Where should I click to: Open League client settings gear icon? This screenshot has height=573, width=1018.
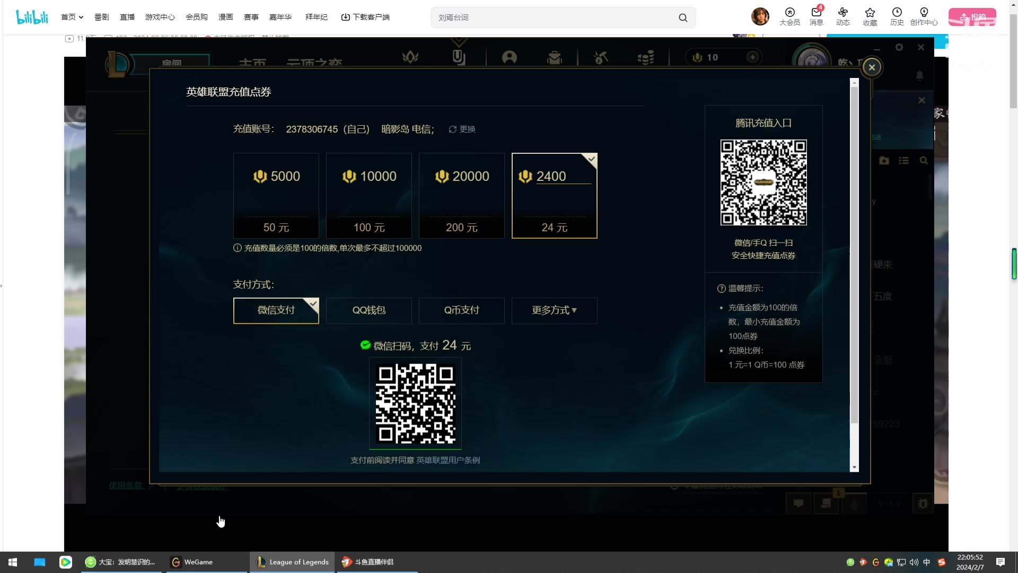899,47
